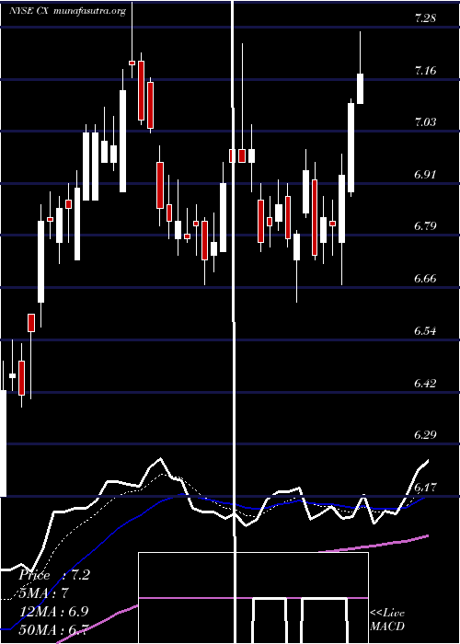460x644 pixels.
Task: Click the 6.42 price axis label
Action: coord(425,384)
